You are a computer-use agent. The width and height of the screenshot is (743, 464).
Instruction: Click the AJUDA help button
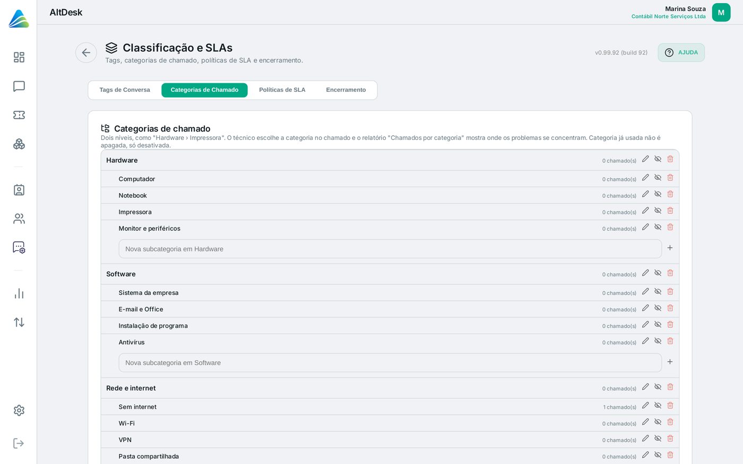pos(681,52)
